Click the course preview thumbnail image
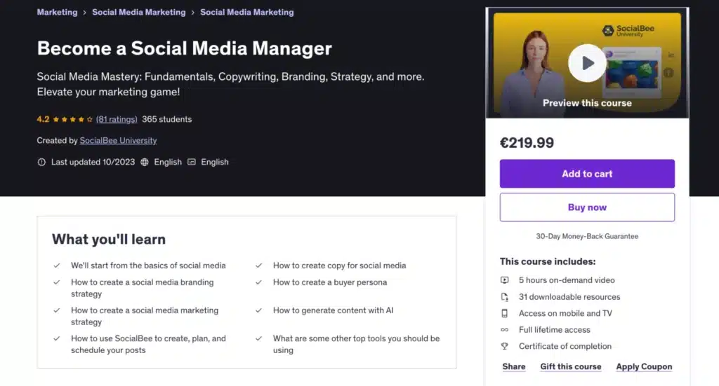This screenshot has height=386, width=719. tap(587, 63)
